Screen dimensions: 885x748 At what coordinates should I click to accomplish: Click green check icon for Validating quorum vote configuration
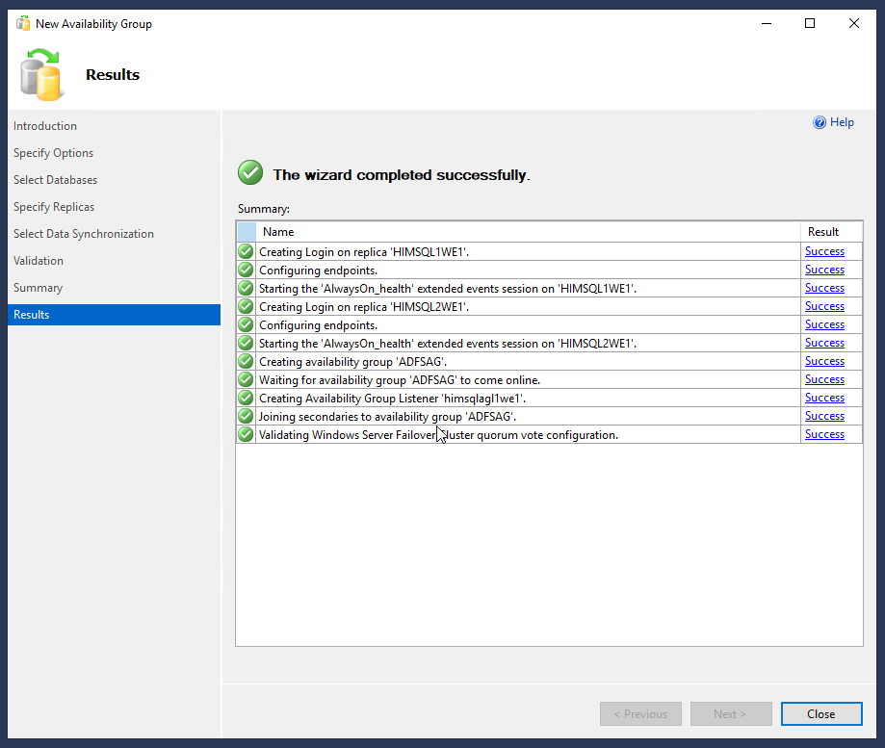coord(246,434)
